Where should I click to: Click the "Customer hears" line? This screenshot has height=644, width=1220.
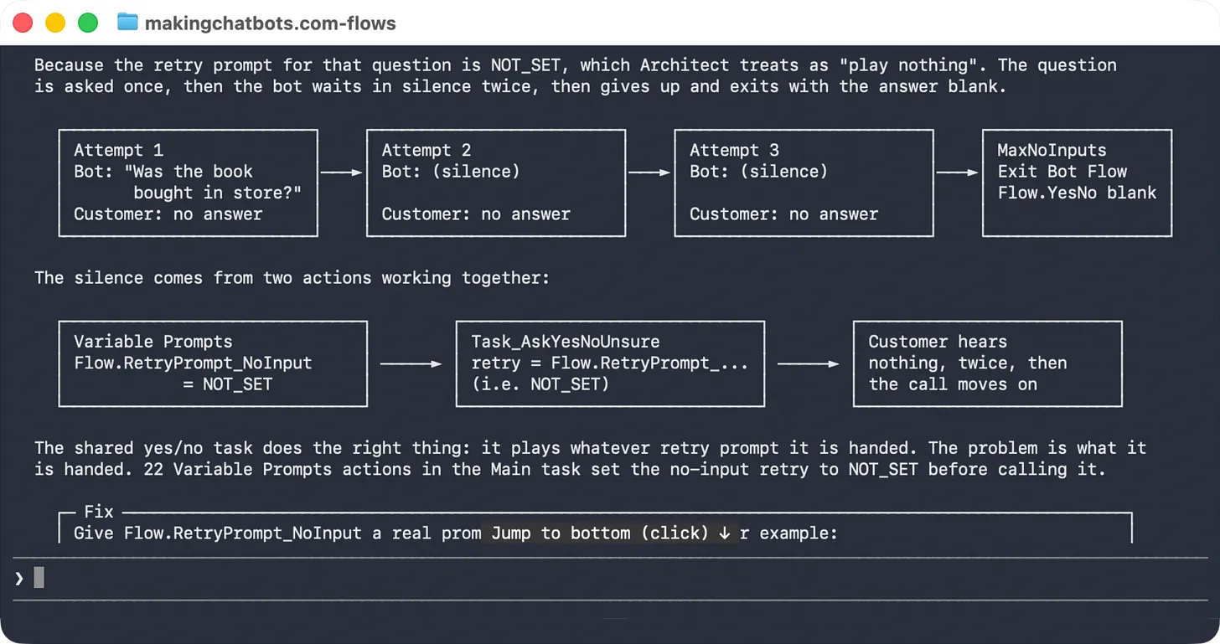[938, 342]
